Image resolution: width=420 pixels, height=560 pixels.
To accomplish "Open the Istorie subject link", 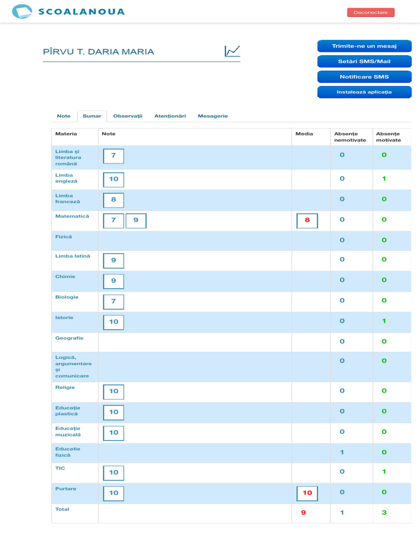I will [65, 318].
